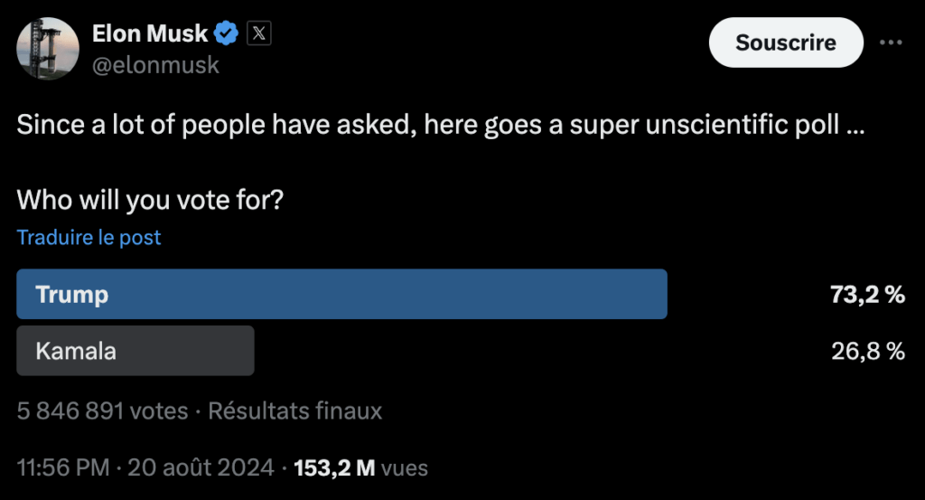Viewport: 925px width, 500px height.
Task: Open the three-dot more options menu
Action: click(x=890, y=42)
